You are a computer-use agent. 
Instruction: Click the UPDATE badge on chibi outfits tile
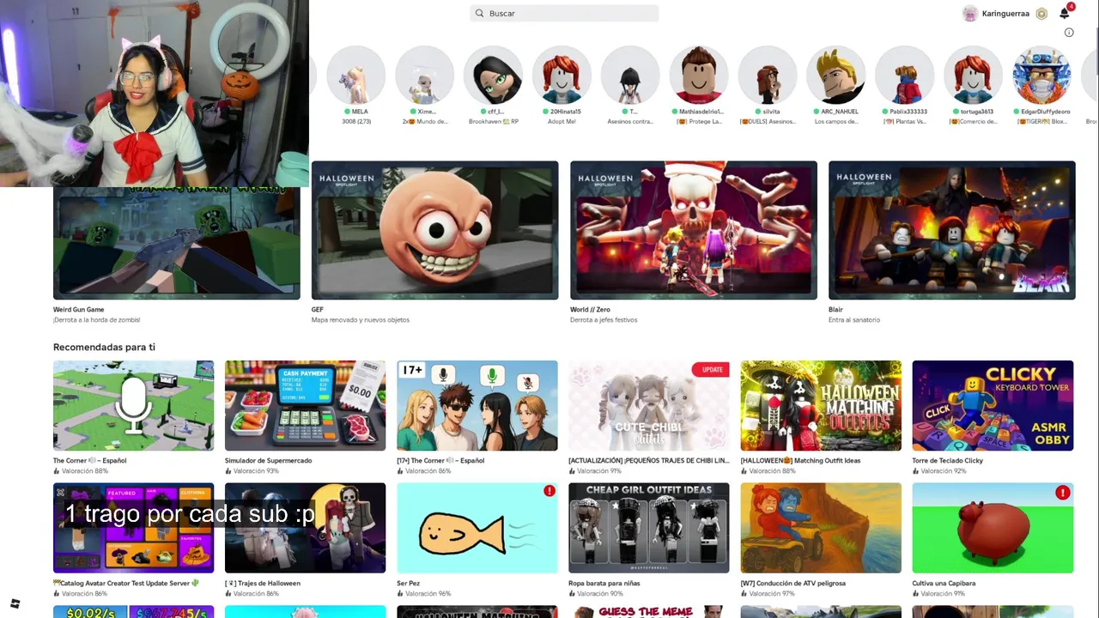click(711, 369)
